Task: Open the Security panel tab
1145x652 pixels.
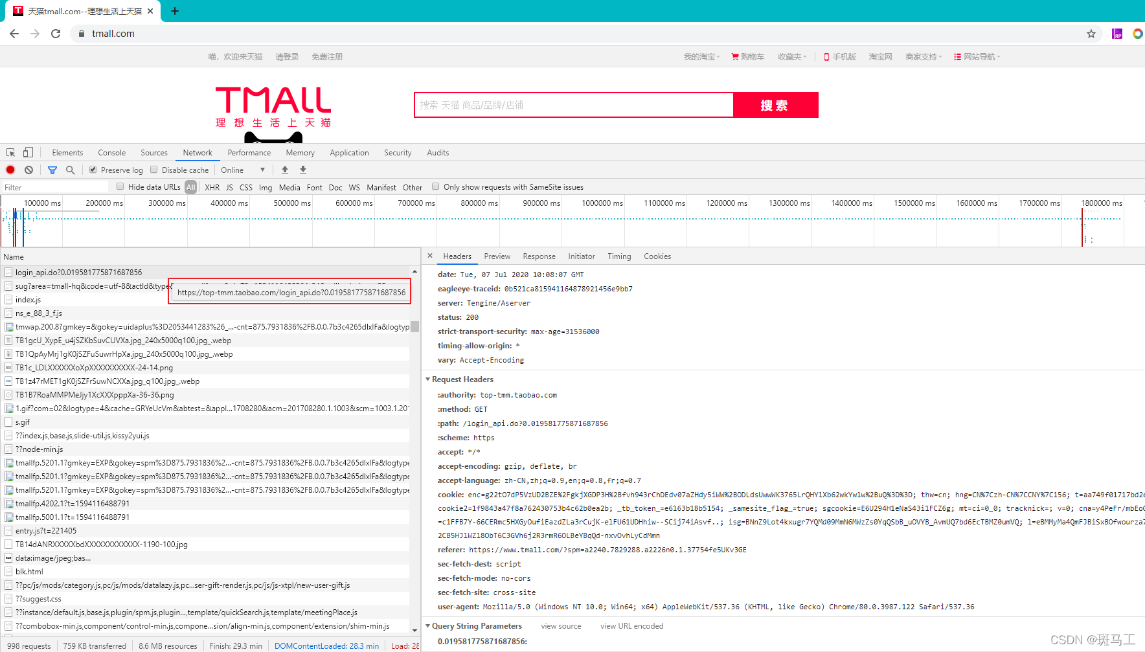Action: click(398, 153)
